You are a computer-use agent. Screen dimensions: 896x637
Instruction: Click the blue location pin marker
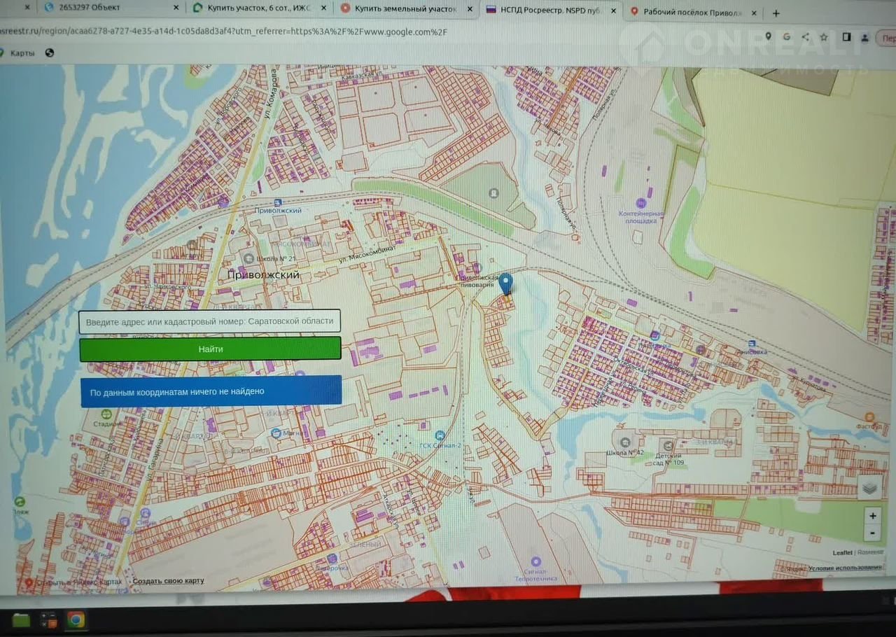tap(505, 285)
